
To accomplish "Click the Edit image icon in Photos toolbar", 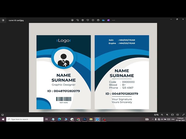I will click(x=72, y=20).
